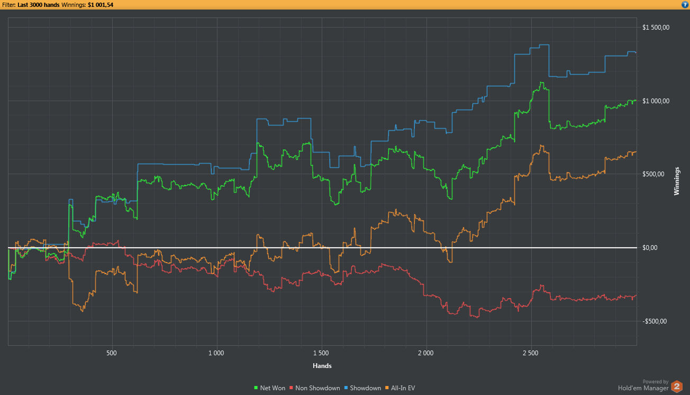Click the "Winnings" y-axis title

(676, 181)
